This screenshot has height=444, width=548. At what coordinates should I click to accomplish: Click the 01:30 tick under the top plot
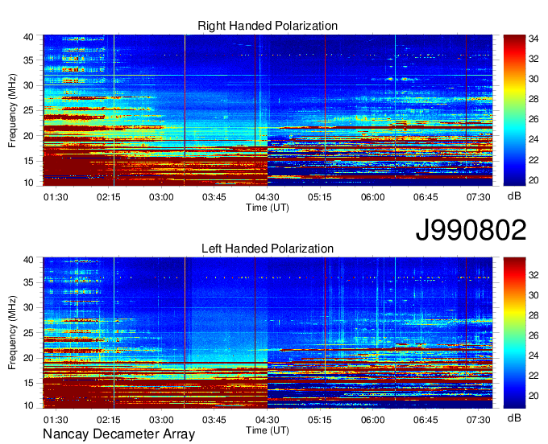pyautogui.click(x=56, y=197)
